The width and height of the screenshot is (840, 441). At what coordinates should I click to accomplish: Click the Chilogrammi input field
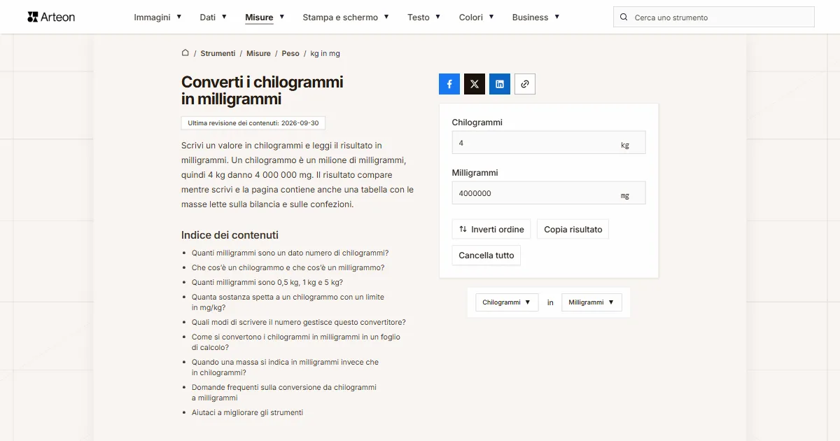pyautogui.click(x=549, y=142)
